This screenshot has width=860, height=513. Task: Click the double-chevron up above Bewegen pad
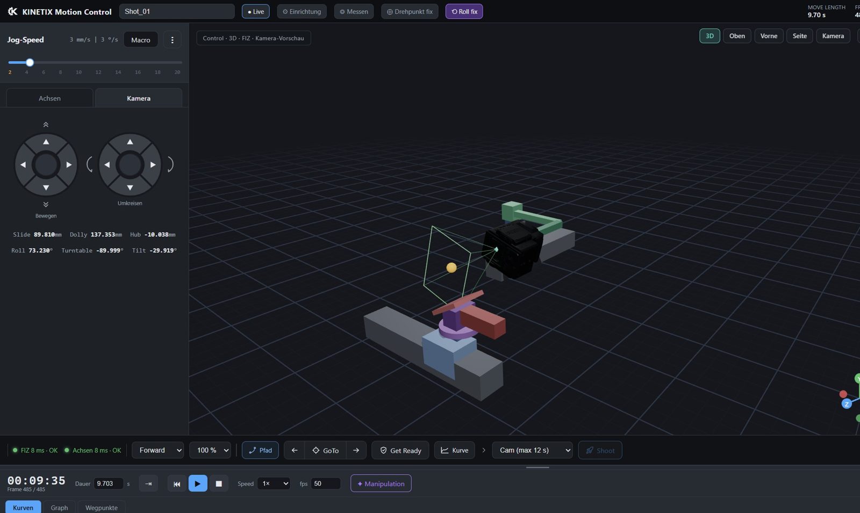(46, 125)
